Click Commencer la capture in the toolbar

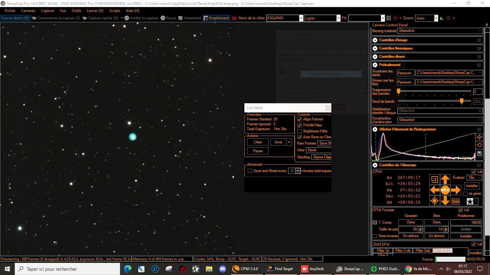point(56,18)
